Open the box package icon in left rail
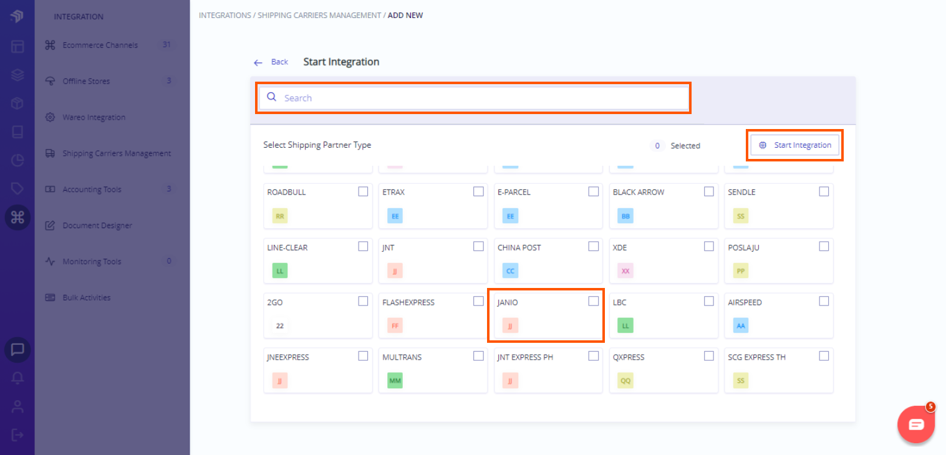 pyautogui.click(x=17, y=103)
